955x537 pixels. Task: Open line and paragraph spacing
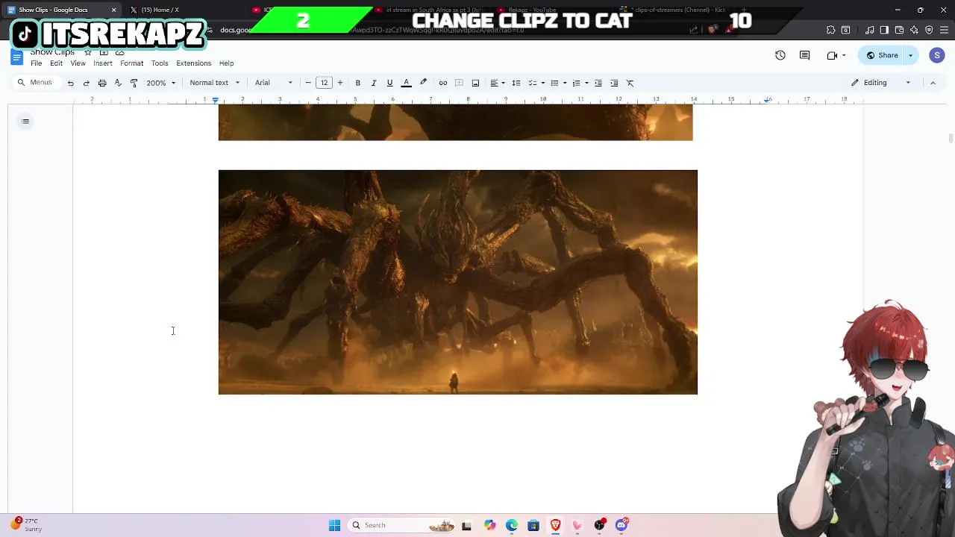click(x=516, y=83)
